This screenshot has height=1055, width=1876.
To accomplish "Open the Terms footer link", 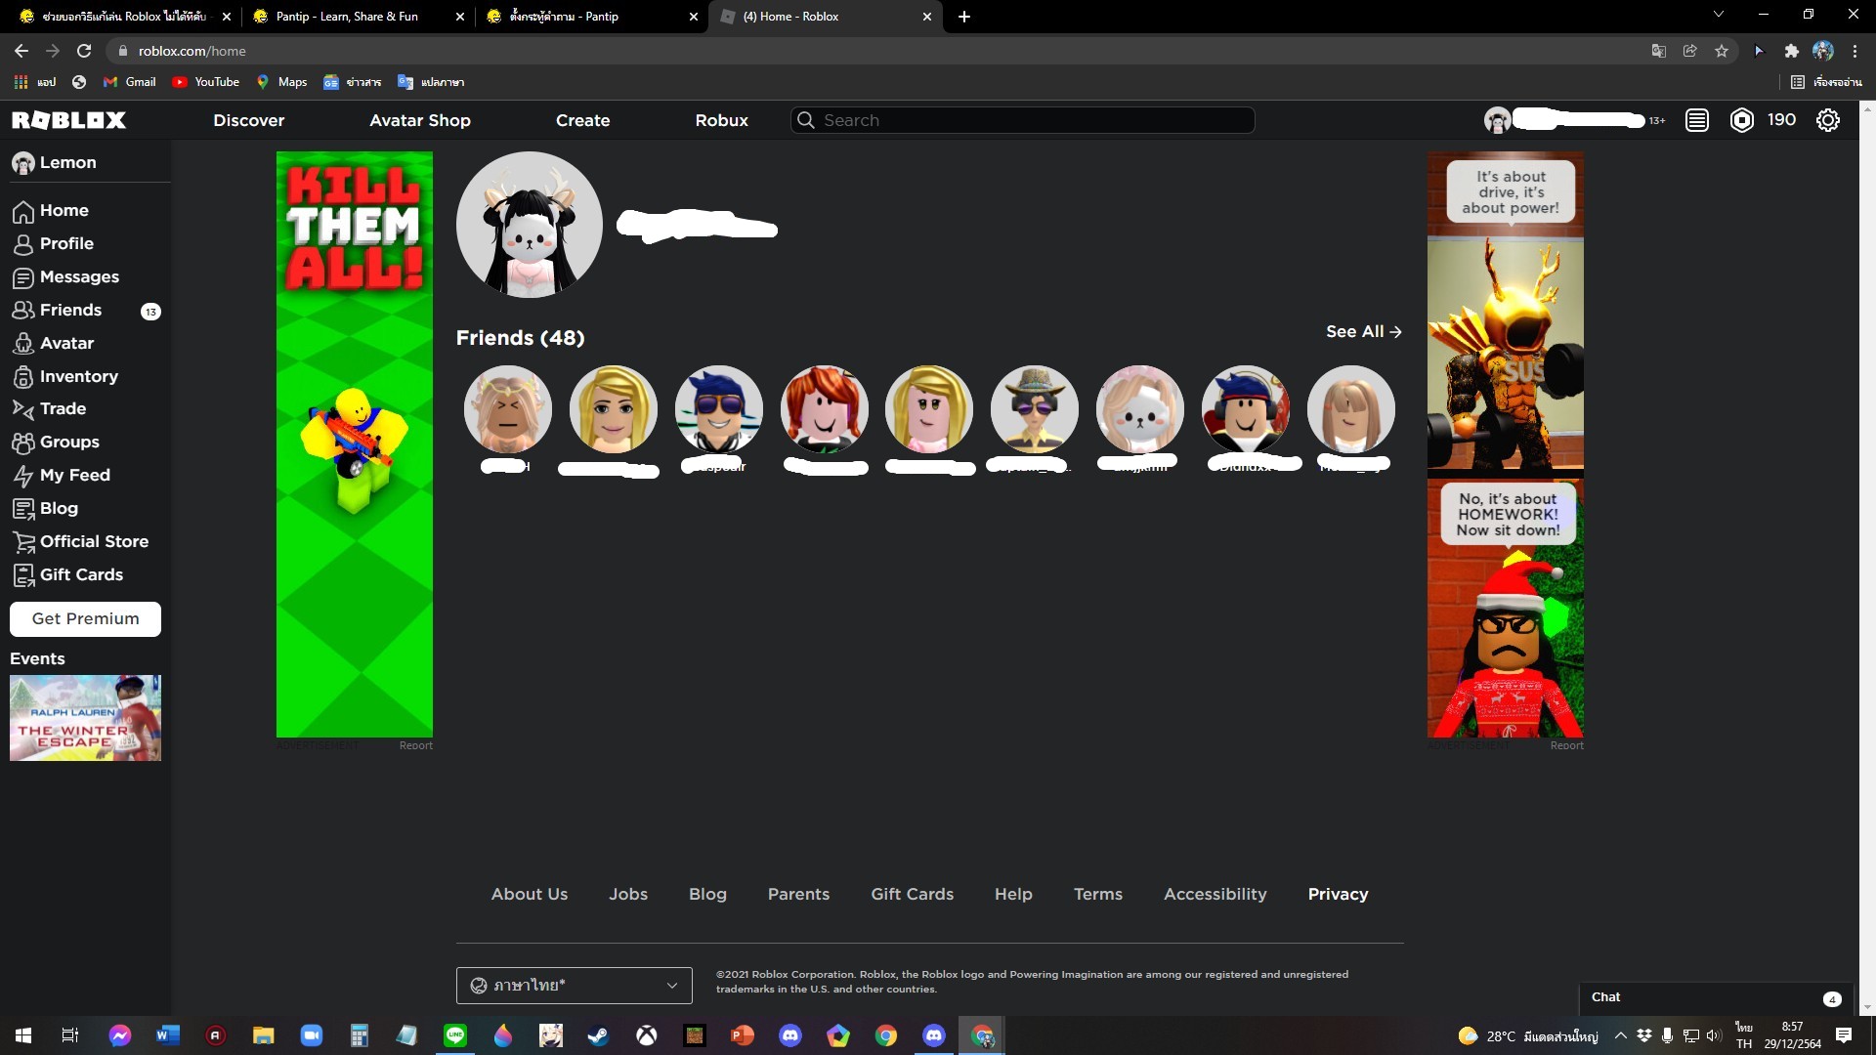I will pos(1098,894).
